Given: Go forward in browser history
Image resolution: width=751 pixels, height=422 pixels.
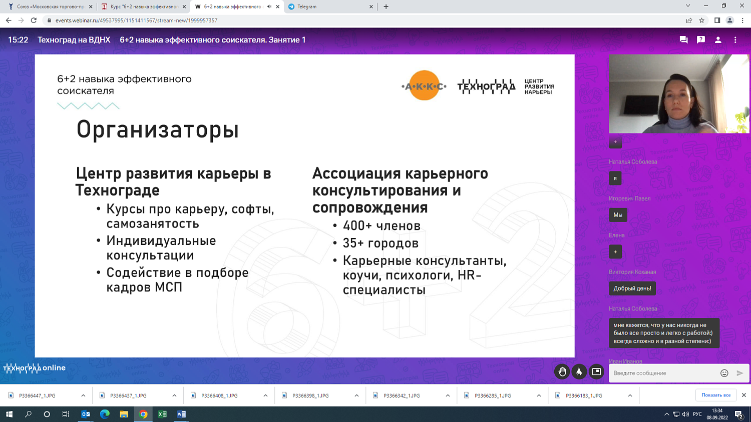Looking at the screenshot, I should click(21, 20).
